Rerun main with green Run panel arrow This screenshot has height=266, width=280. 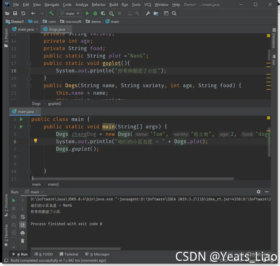pos(14,200)
